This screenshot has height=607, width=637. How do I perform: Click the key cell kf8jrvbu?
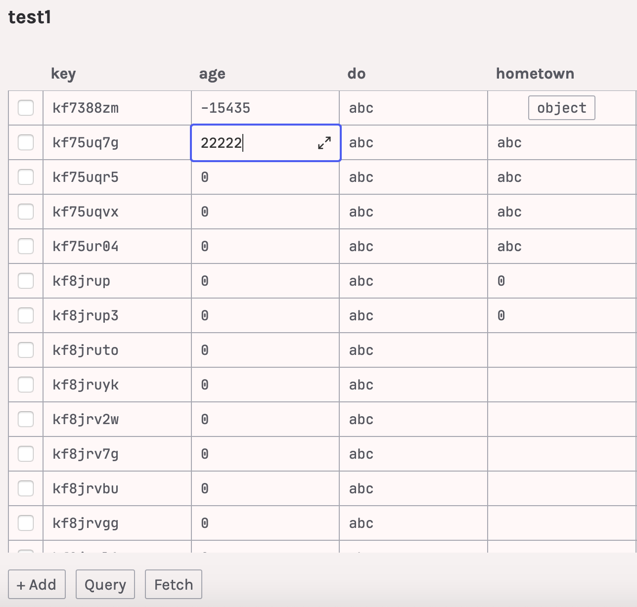tap(116, 488)
